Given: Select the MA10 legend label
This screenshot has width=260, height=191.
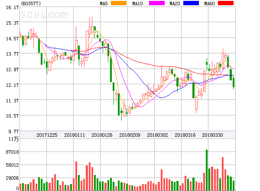Looking at the screenshot, I should click(x=137, y=3).
